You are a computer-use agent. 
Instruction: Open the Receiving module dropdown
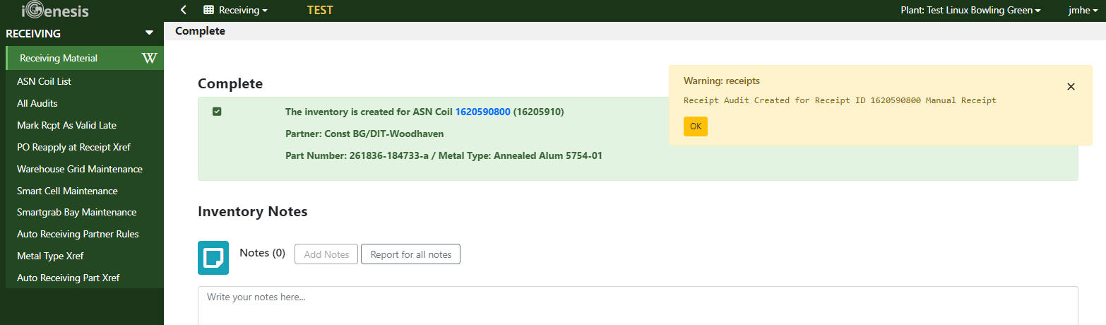pyautogui.click(x=243, y=10)
